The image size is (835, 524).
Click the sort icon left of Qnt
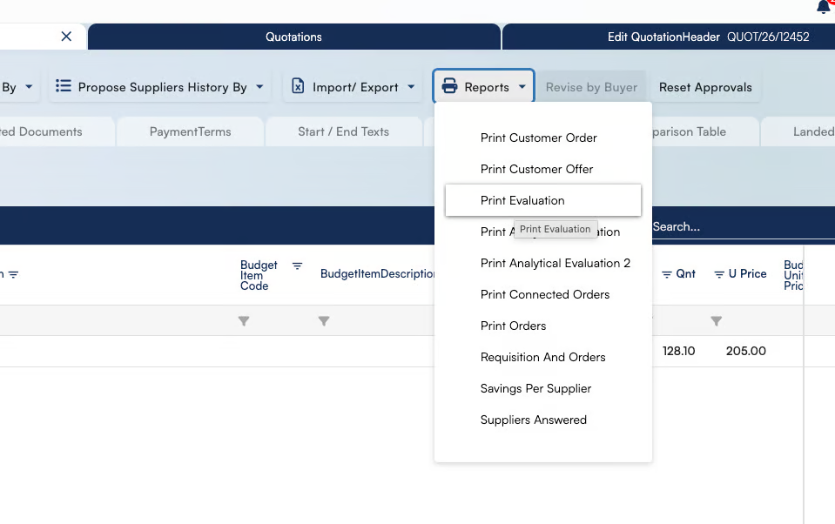667,274
